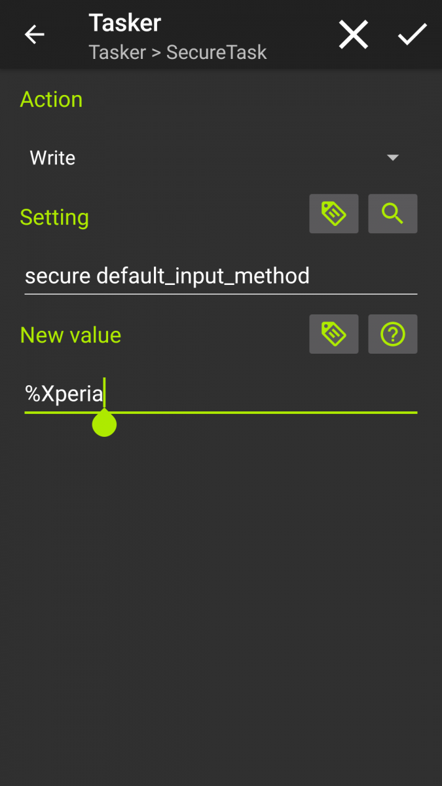The image size is (442, 786).
Task: Tap the back arrow in the top bar
Action: (34, 34)
